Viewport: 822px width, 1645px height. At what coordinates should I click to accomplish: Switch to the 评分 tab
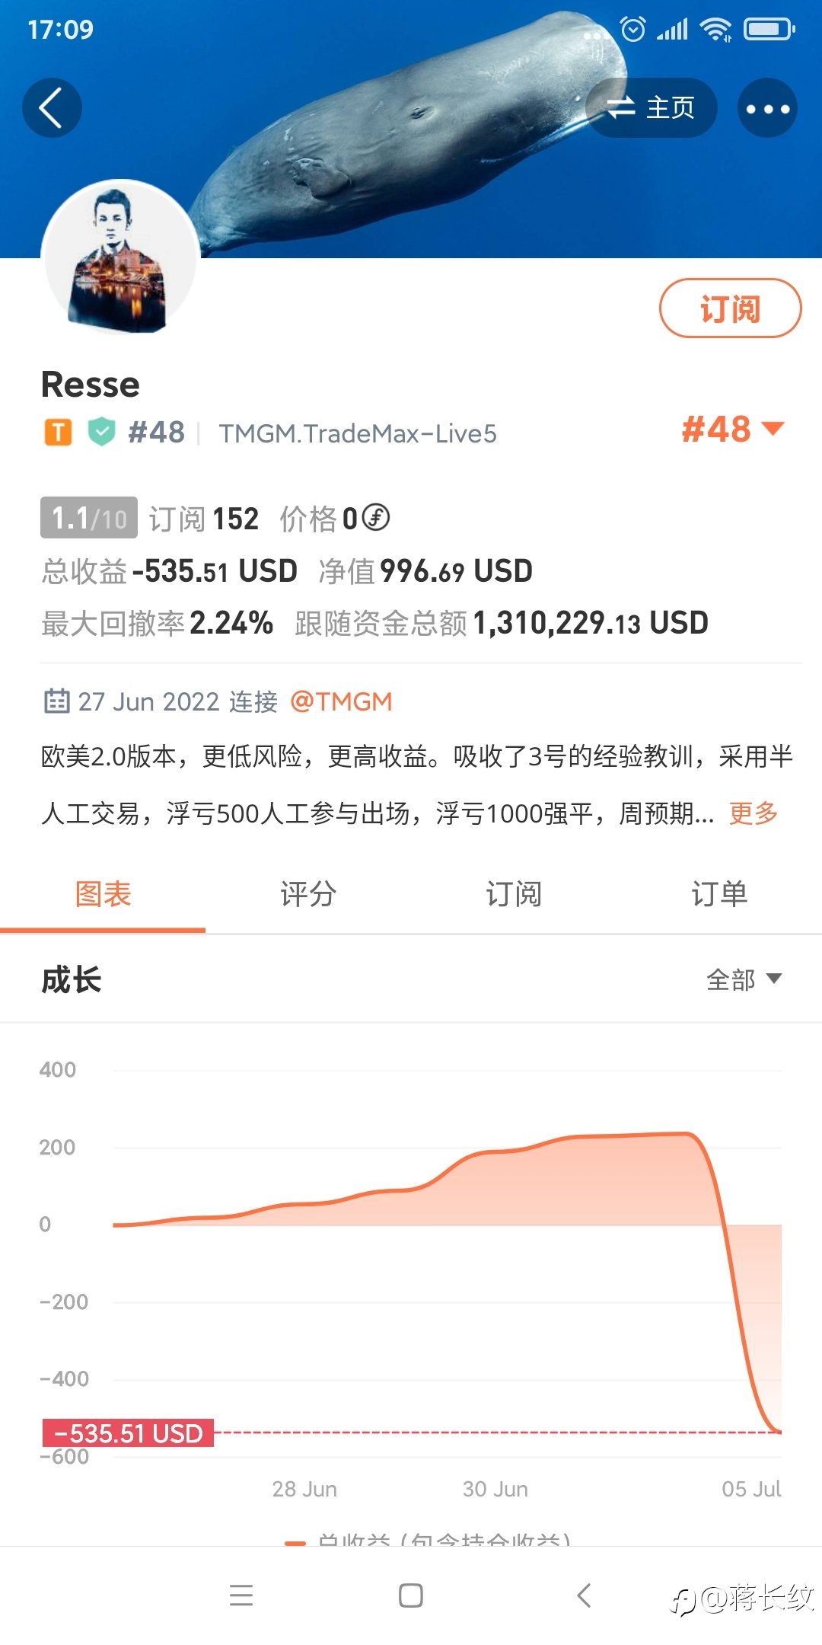click(308, 894)
